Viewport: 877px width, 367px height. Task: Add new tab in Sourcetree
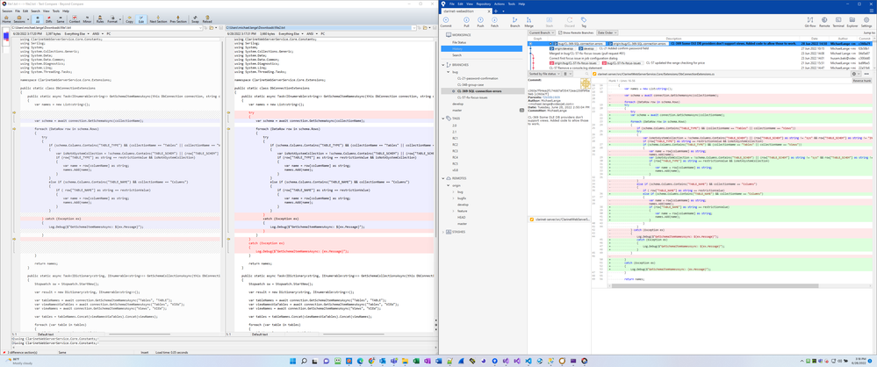point(495,11)
